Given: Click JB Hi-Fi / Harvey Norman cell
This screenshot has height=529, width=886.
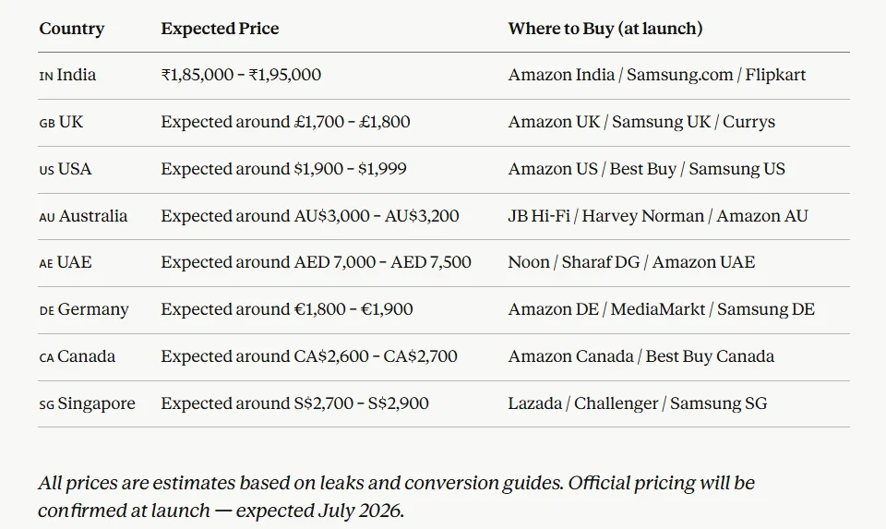Looking at the screenshot, I should [657, 216].
